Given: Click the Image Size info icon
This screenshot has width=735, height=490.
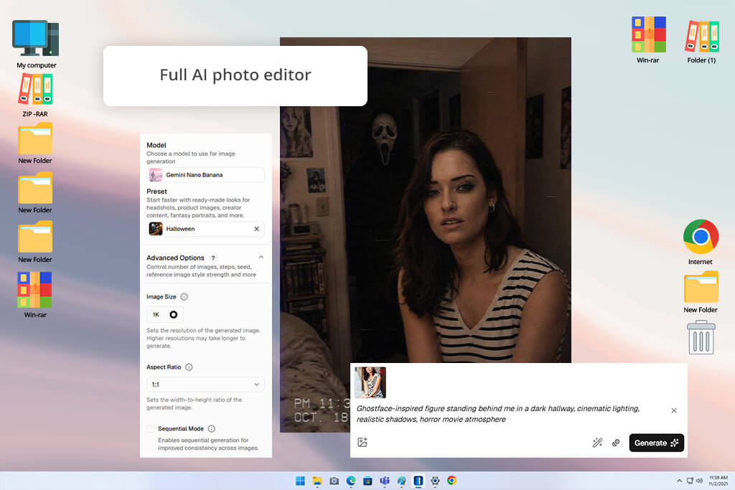Looking at the screenshot, I should pyautogui.click(x=184, y=296).
